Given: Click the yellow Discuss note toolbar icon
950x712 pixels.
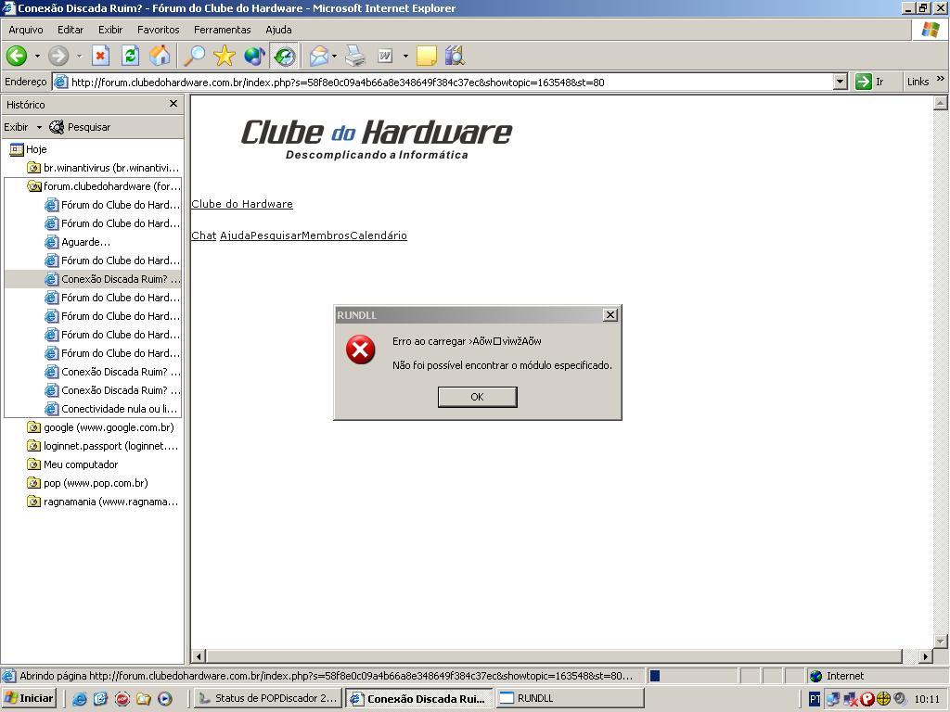Looking at the screenshot, I should 427,57.
